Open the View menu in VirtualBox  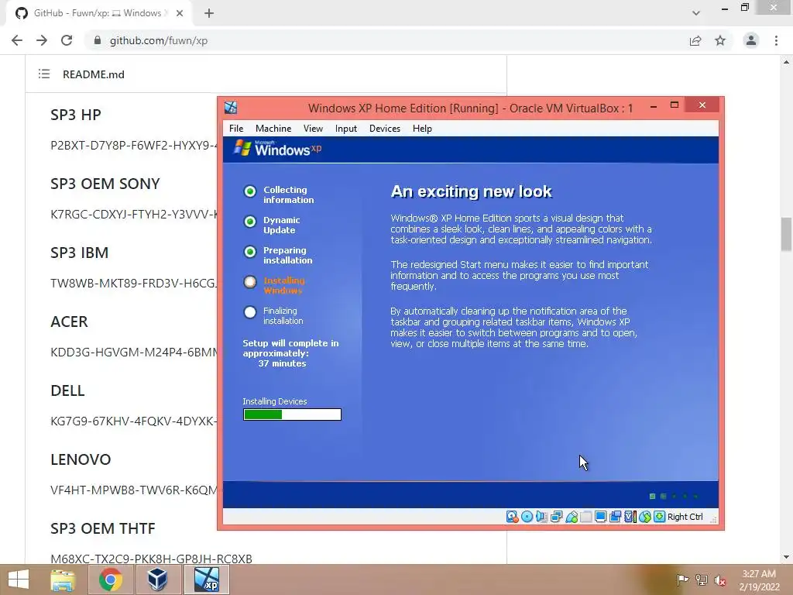(313, 129)
